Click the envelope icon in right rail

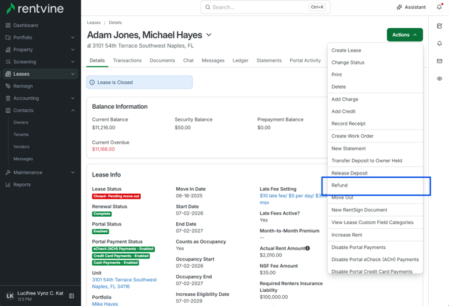point(440,61)
